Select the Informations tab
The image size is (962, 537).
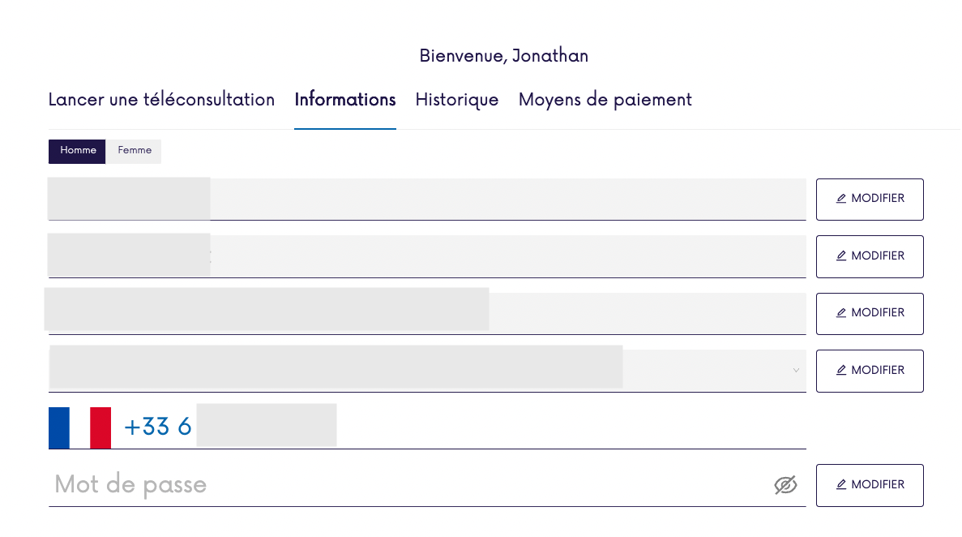[345, 100]
